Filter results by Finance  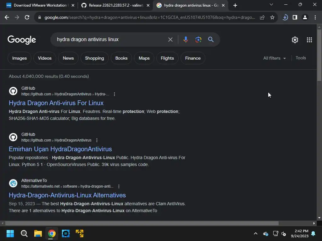[x=193, y=58]
